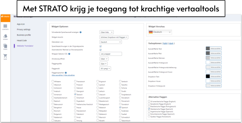Viewport: 242px width, 123px height.
Task: Show help for Flaggensprachen
Action: click(x=66, y=73)
